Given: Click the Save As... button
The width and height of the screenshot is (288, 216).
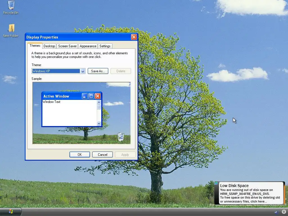Looking at the screenshot, I should (98, 71).
